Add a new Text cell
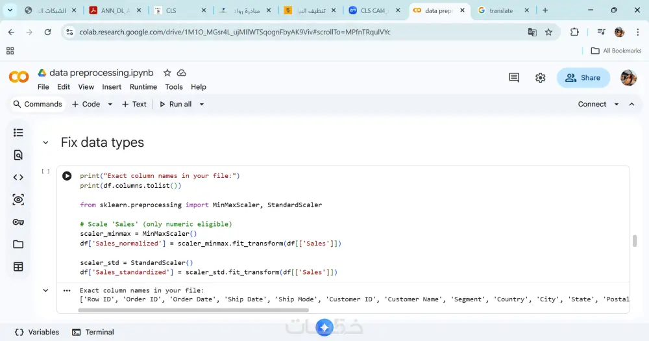 [x=134, y=105]
